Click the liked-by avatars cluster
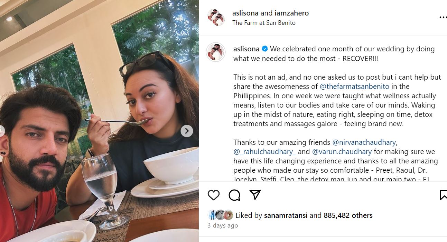The height and width of the screenshot is (242, 447). 220,215
